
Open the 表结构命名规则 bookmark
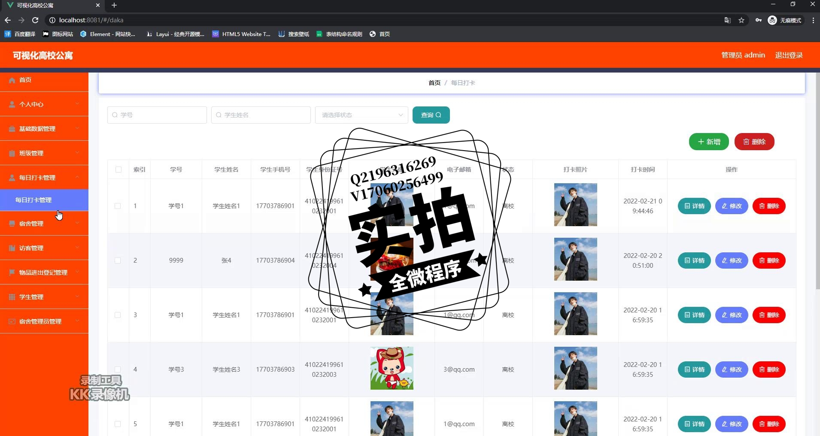(339, 34)
